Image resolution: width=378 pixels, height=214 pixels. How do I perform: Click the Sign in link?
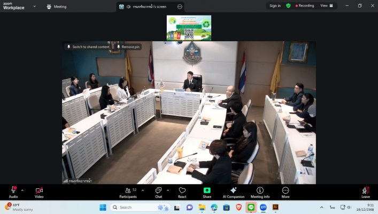(x=275, y=6)
